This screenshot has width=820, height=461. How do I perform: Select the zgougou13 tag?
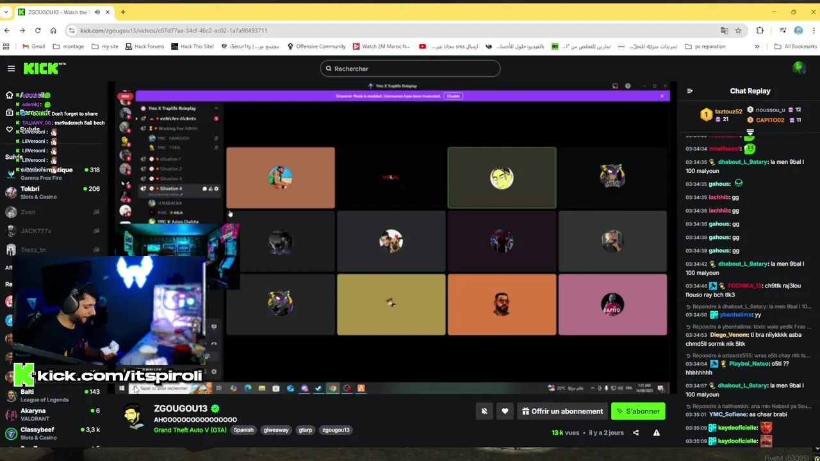pos(336,430)
